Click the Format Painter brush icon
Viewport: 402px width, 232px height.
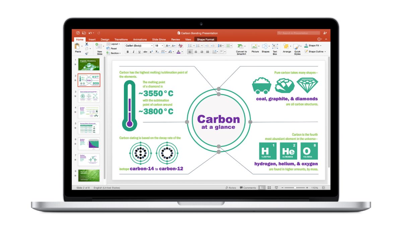coord(87,53)
